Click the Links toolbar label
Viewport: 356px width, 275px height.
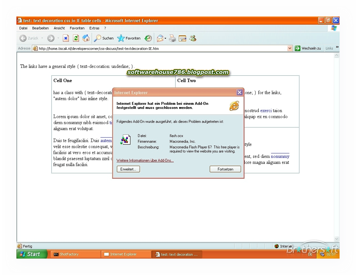point(329,48)
